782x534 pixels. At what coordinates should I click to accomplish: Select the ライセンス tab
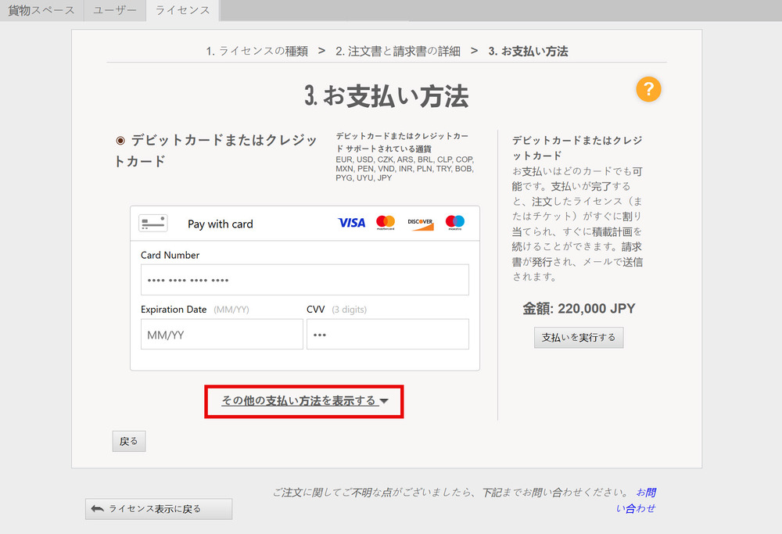coord(182,10)
